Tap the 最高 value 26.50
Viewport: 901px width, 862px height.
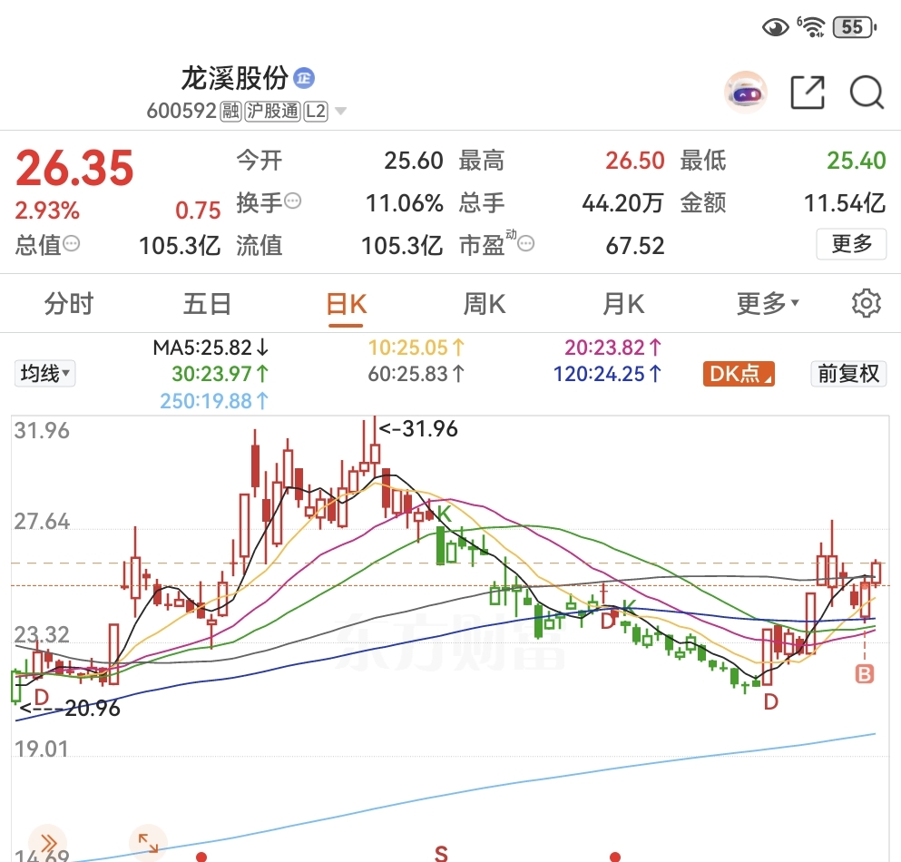pos(635,161)
